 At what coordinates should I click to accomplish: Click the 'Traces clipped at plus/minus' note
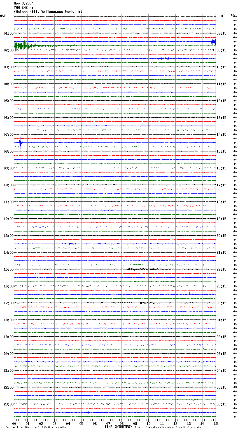(169, 427)
